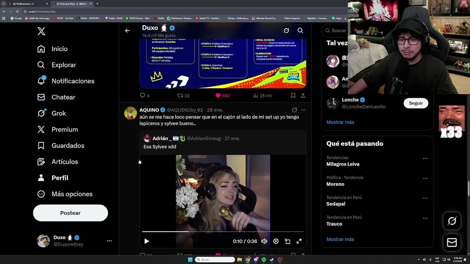Mute the video volume
The height and width of the screenshot is (264, 470).
[x=264, y=241]
